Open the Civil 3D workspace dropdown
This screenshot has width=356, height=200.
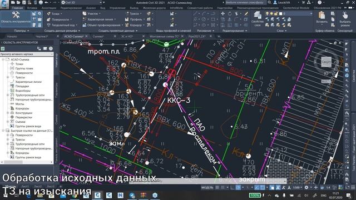click(82, 2)
